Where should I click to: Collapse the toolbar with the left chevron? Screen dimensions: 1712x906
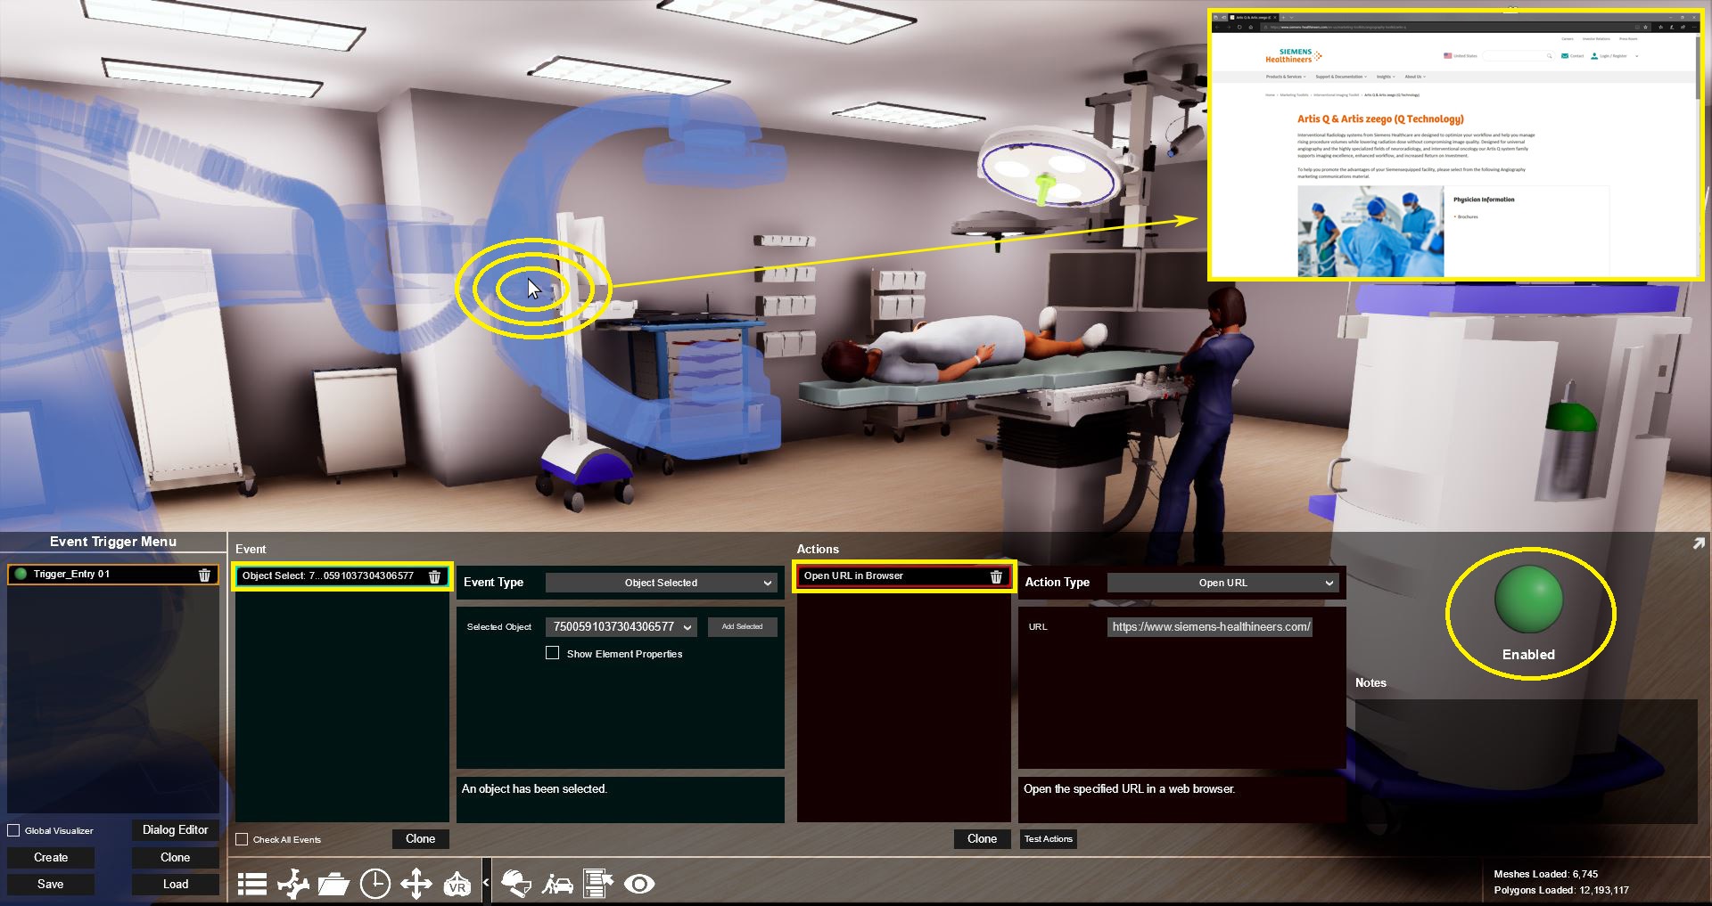point(486,883)
